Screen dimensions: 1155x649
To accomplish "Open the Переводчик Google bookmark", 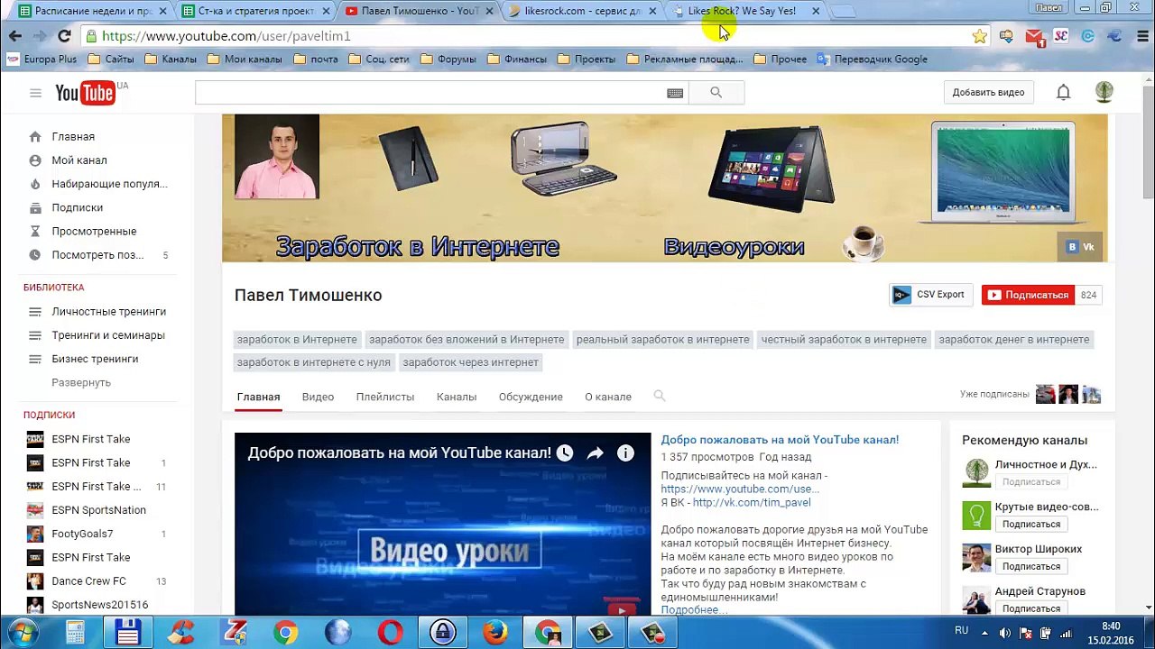I will (872, 59).
